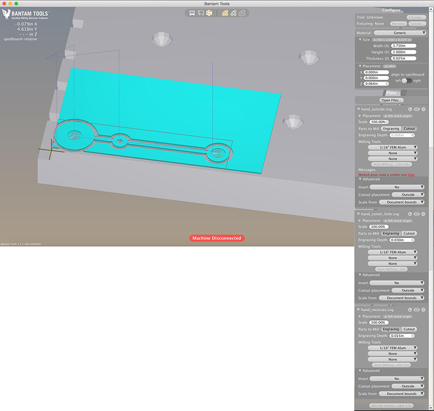The height and width of the screenshot is (411, 434).
Task: Select the Plans tab
Action: 391,93
